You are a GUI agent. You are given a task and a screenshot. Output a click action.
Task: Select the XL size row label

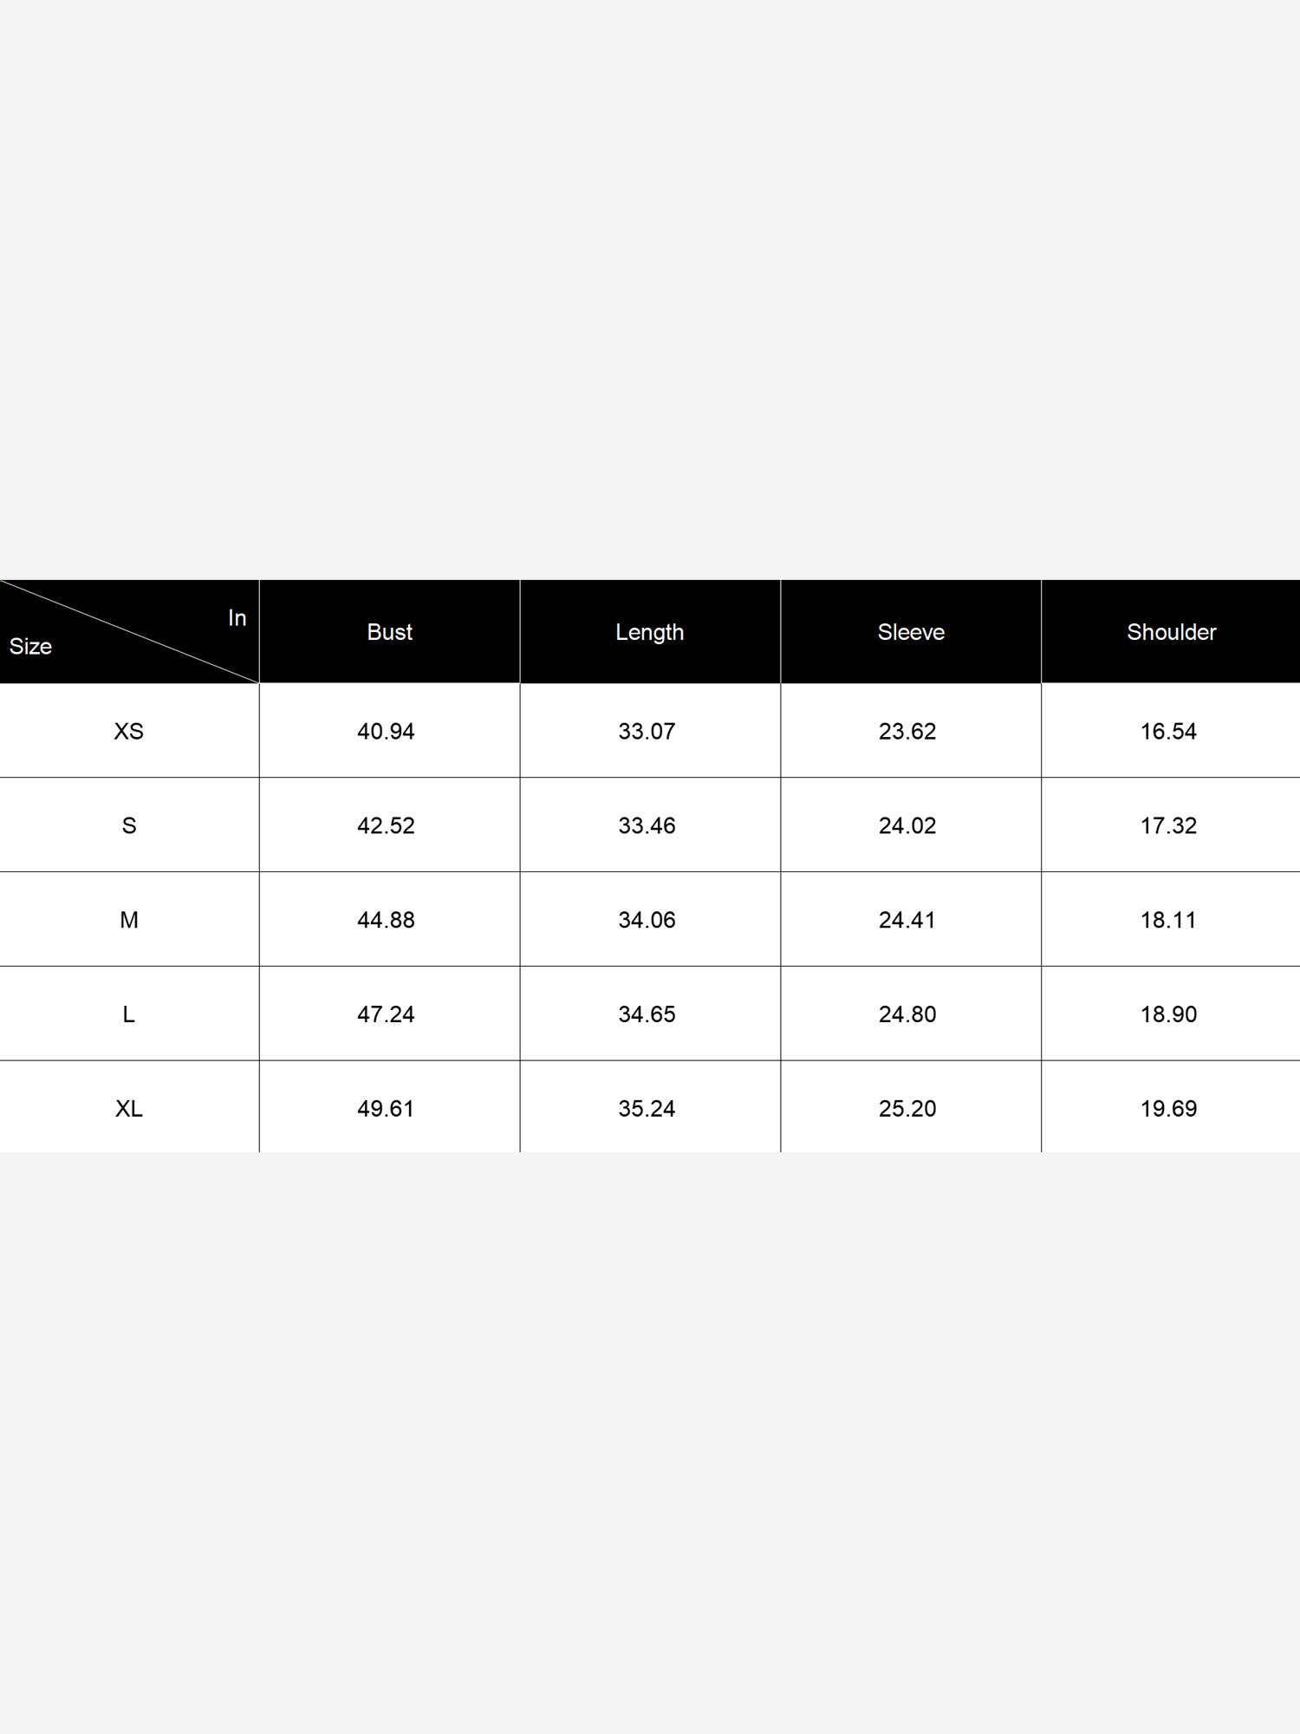(129, 1108)
